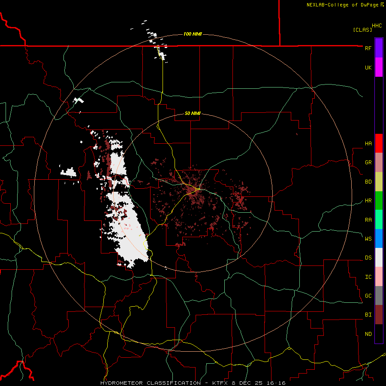This screenshot has width=386, height=386.
Task: Click the GR legend label
Action: 368,163
